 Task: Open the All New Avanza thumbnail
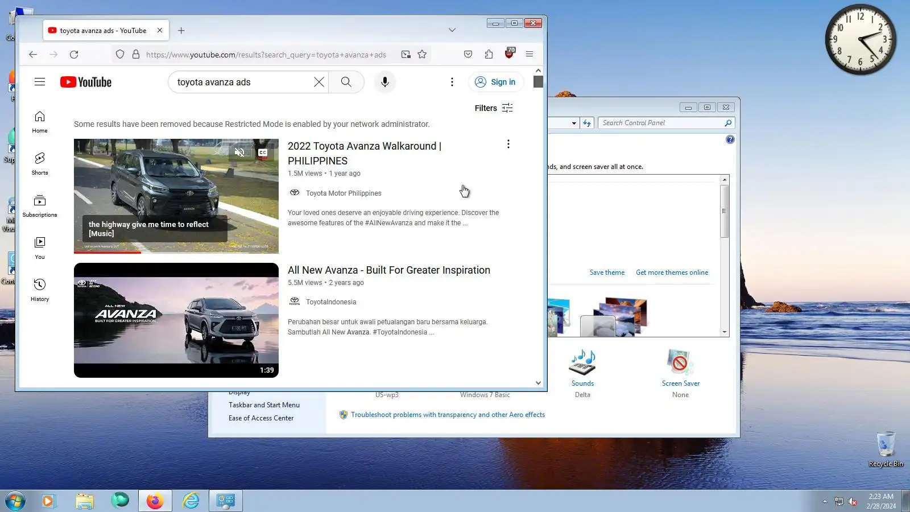(176, 320)
